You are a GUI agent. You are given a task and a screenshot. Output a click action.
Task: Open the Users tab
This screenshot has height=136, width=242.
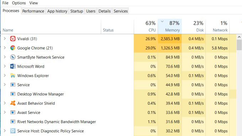tap(91, 11)
